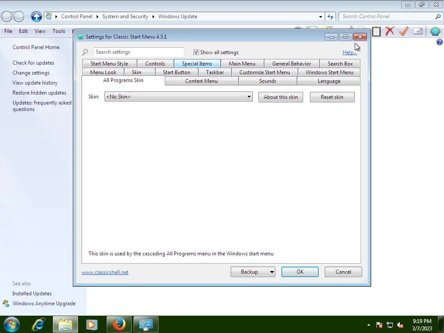Viewport: 444px width, 333px height.
Task: Click the magnifier icon beside Search settings
Action: [x=85, y=52]
